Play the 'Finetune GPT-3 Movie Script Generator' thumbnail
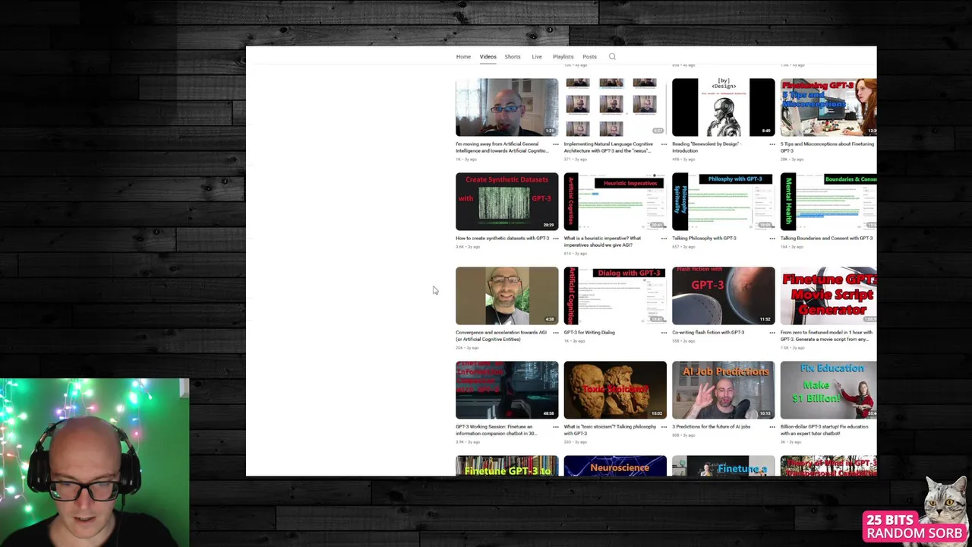Image resolution: width=972 pixels, height=547 pixels. point(828,296)
